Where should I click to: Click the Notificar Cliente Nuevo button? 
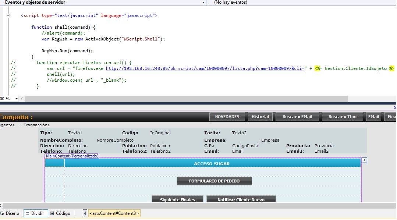[x=241, y=199]
